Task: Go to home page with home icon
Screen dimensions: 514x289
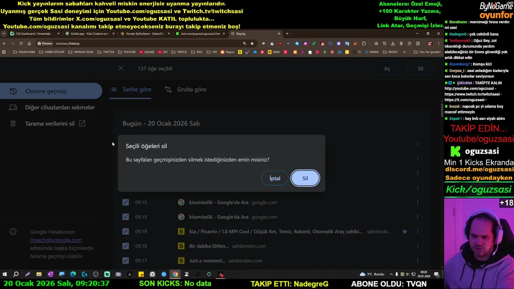Action: [29, 43]
